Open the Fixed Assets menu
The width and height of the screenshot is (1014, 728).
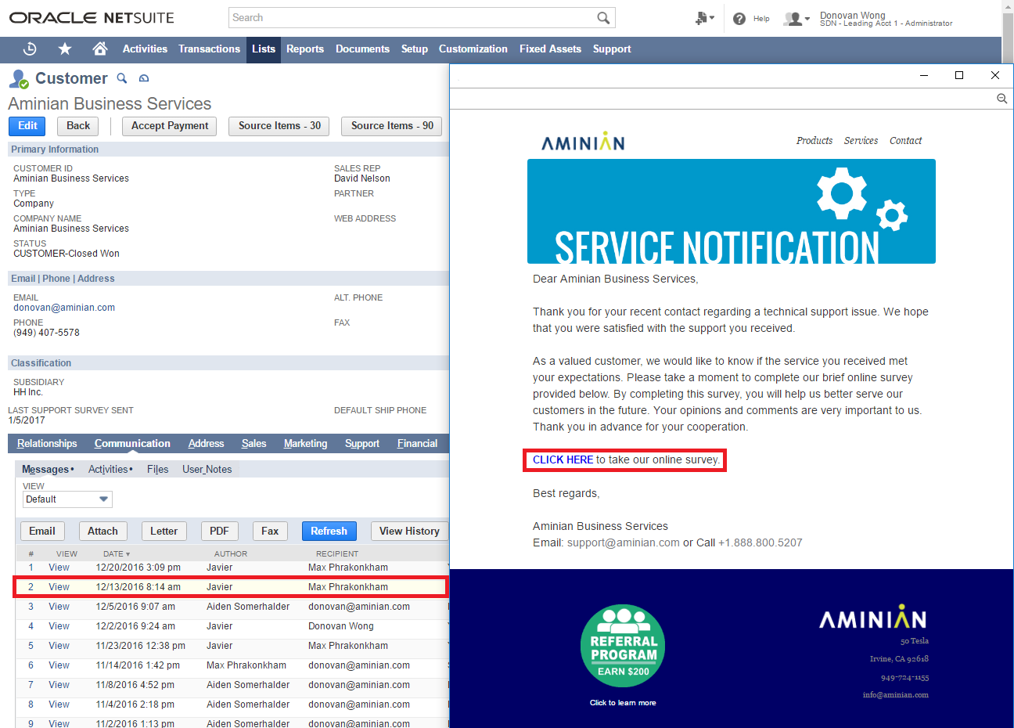(x=550, y=49)
